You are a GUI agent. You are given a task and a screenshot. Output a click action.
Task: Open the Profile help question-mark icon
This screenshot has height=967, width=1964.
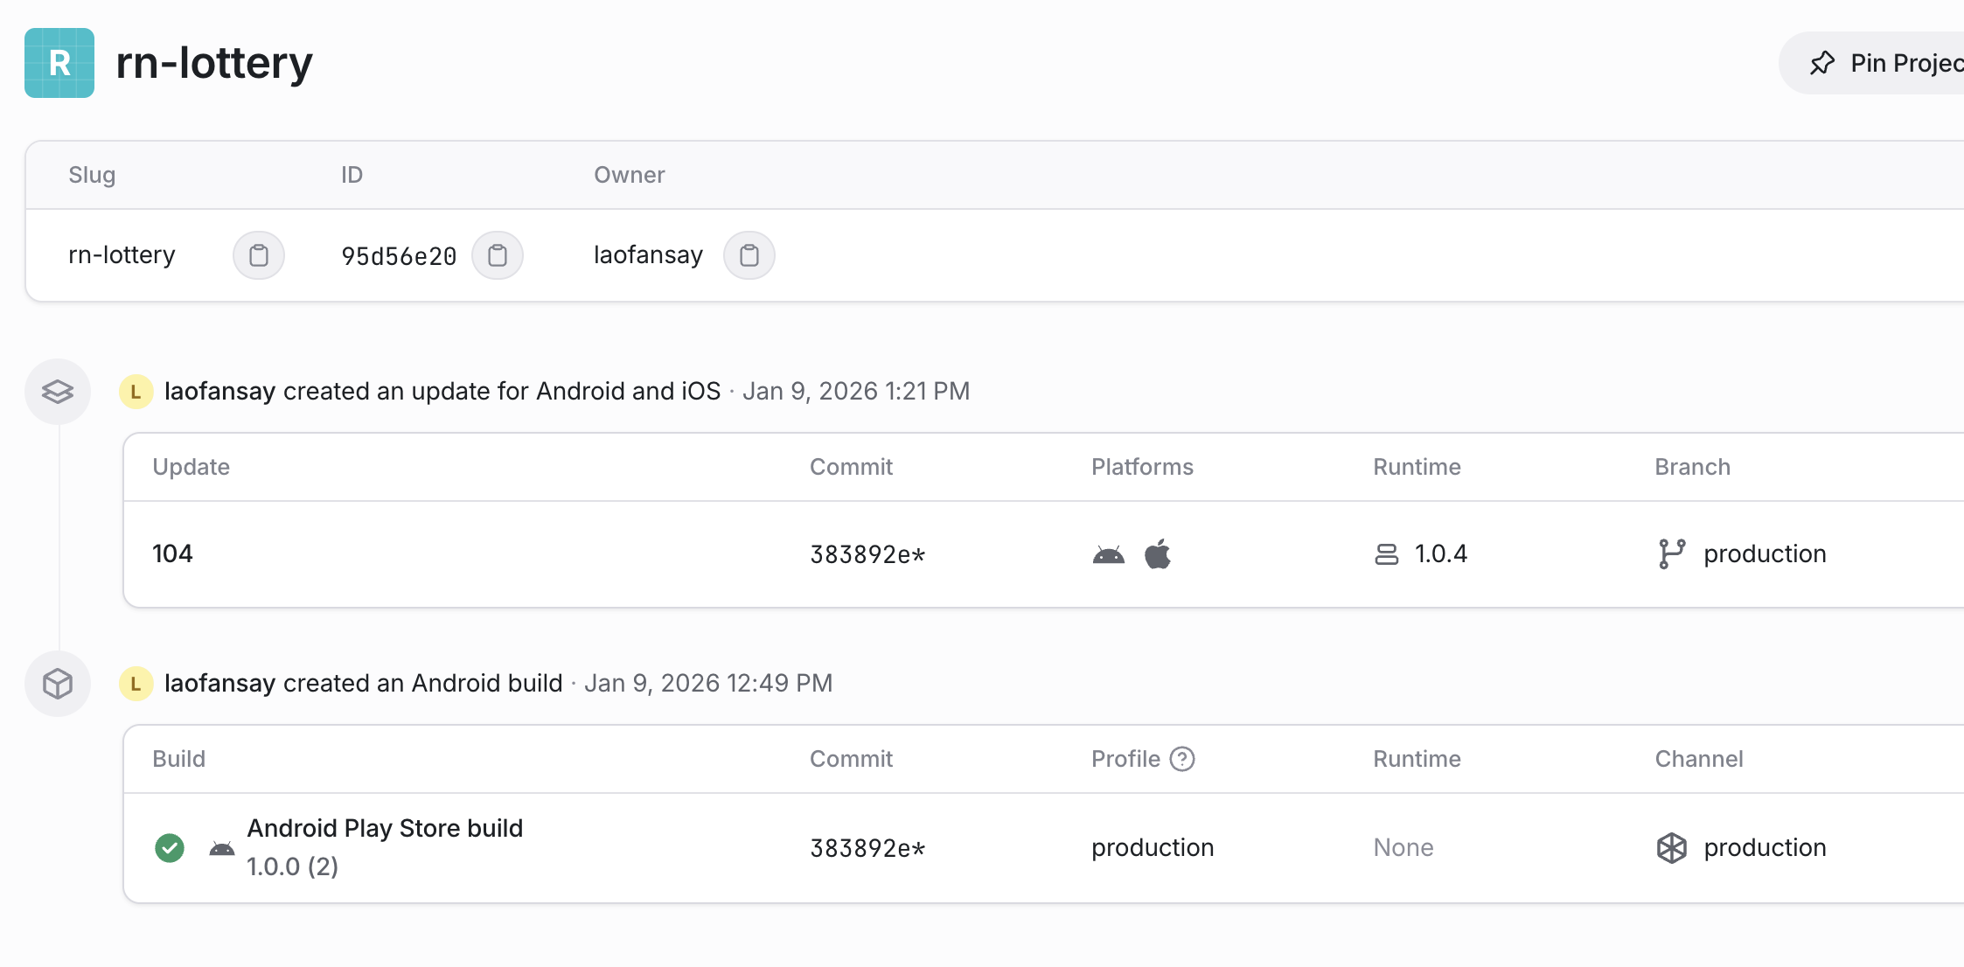pos(1182,759)
